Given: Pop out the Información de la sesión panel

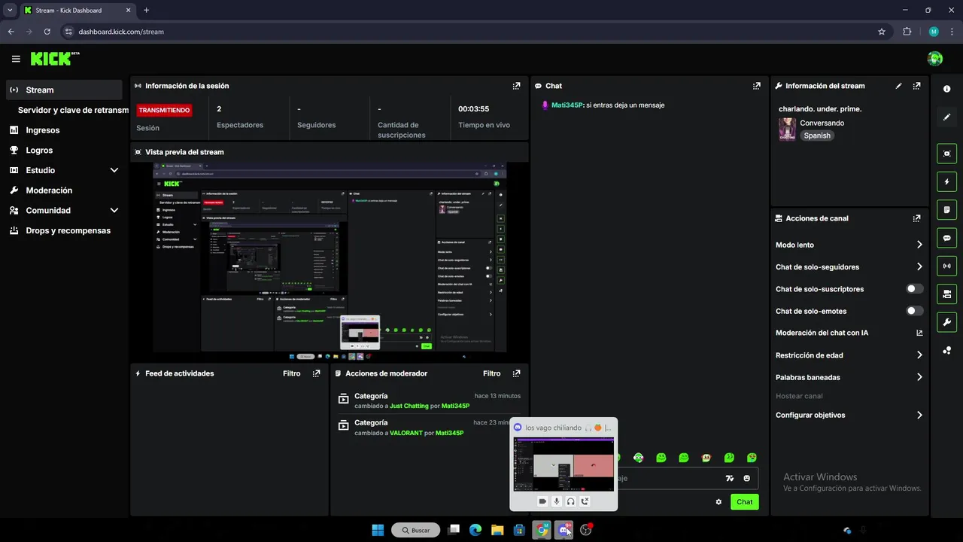Looking at the screenshot, I should click(516, 86).
